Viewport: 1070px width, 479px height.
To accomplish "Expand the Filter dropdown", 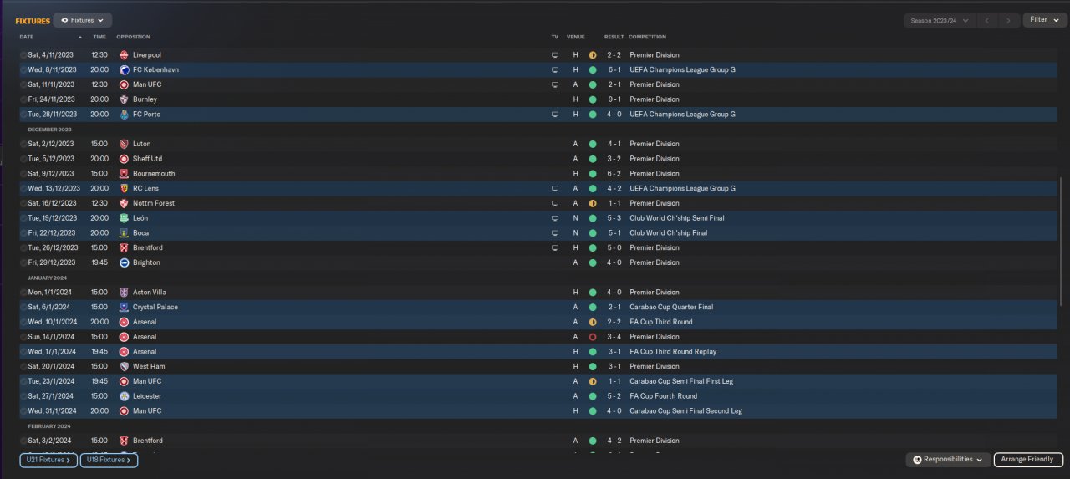I will click(x=1044, y=20).
